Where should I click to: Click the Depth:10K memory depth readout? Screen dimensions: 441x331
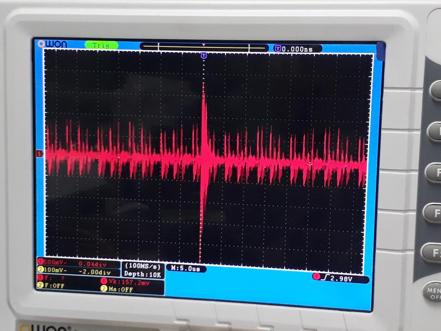[142, 274]
